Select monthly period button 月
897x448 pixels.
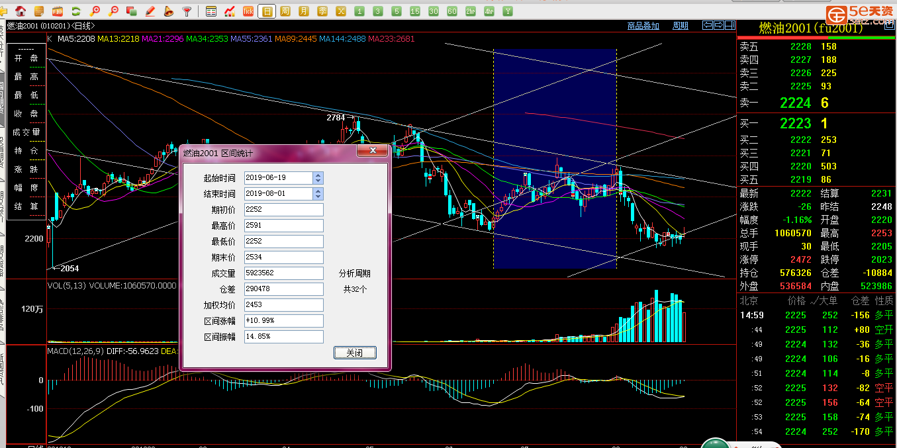click(304, 11)
